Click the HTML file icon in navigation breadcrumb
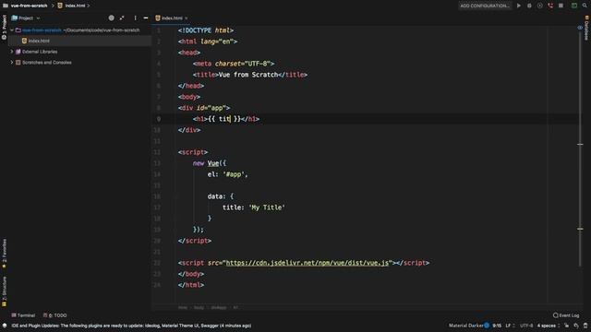The image size is (591, 332). click(60, 6)
